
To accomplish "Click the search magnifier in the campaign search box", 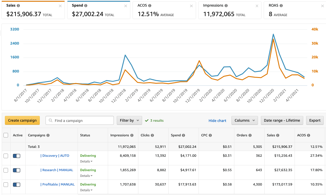I will [x=51, y=120].
